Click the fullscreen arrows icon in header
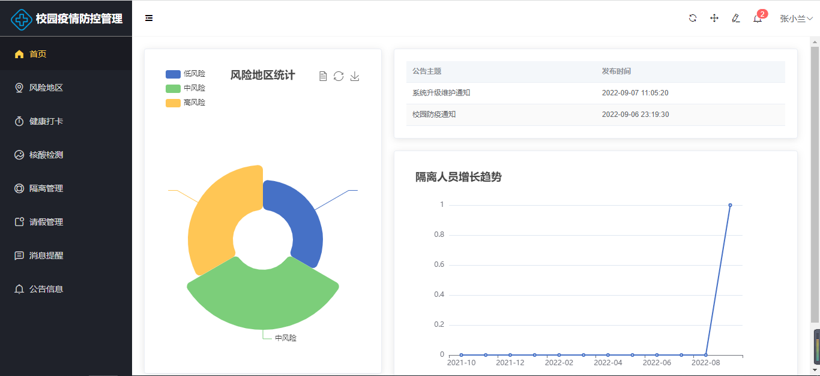The image size is (820, 376). (x=714, y=18)
